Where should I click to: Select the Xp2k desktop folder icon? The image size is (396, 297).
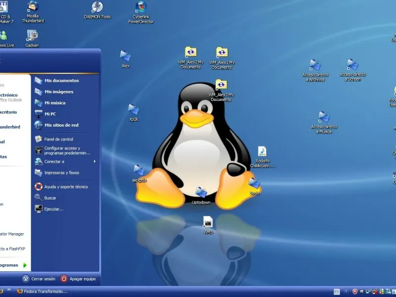[133, 110]
